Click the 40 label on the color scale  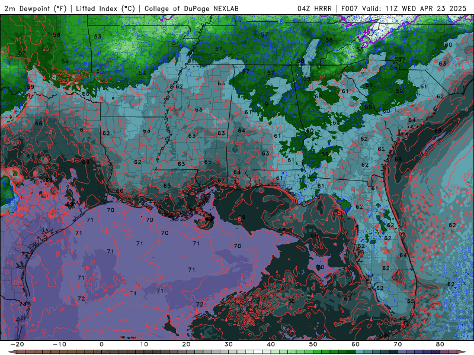(271, 344)
